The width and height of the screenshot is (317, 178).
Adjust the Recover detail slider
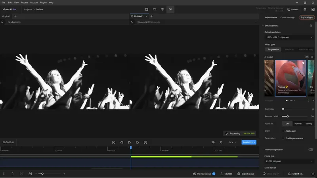click(x=288, y=116)
